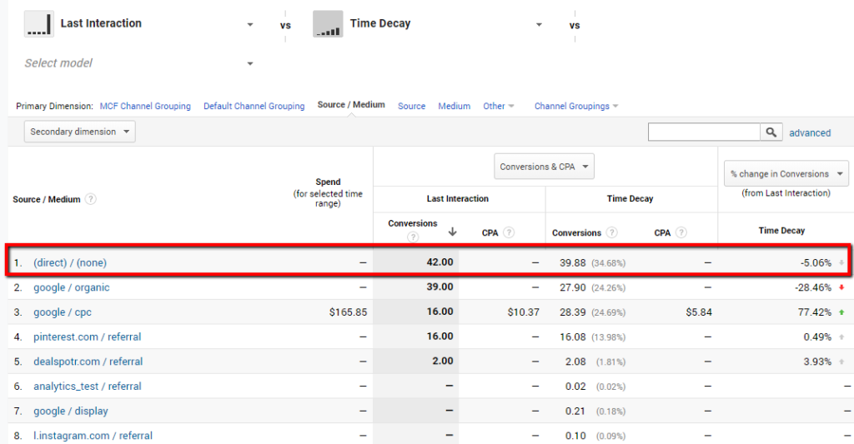Click help icon beside Time Decay Conversions

(x=611, y=233)
